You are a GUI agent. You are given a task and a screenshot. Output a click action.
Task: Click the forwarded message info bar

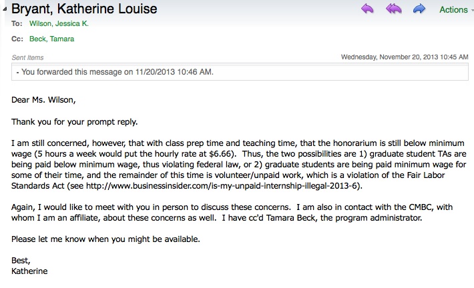(x=115, y=71)
